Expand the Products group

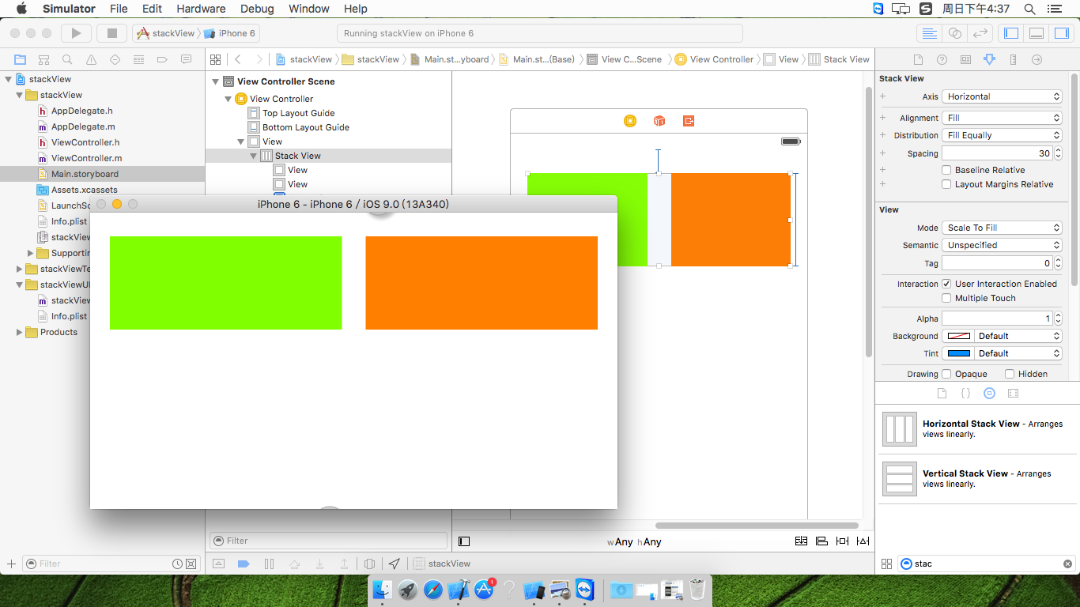[x=20, y=332]
